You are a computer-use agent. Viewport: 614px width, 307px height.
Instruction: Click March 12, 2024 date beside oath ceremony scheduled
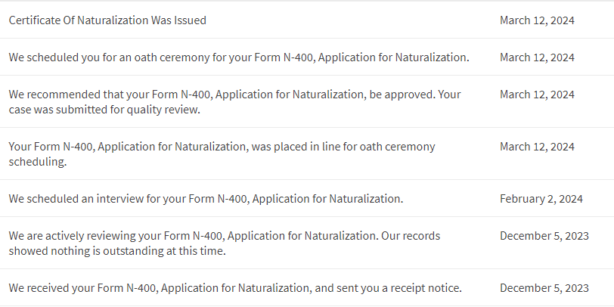click(x=537, y=57)
